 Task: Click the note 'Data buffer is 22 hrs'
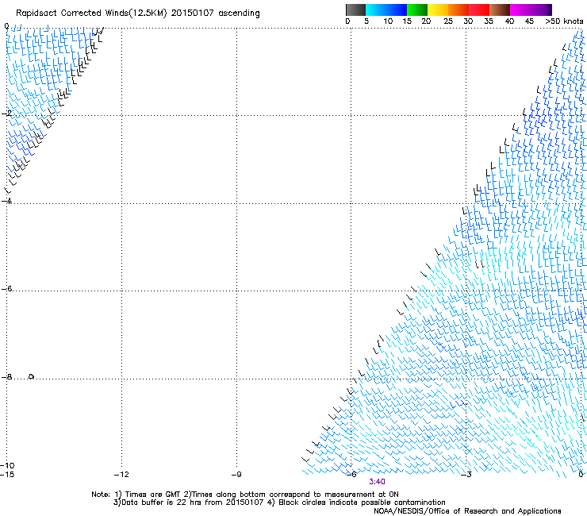pos(162,503)
